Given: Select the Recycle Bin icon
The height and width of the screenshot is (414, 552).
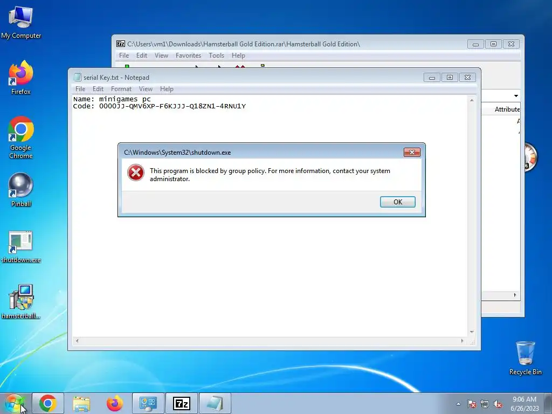Looking at the screenshot, I should pyautogui.click(x=525, y=358).
